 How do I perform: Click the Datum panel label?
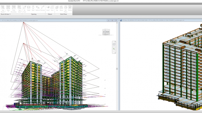(50, 14)
